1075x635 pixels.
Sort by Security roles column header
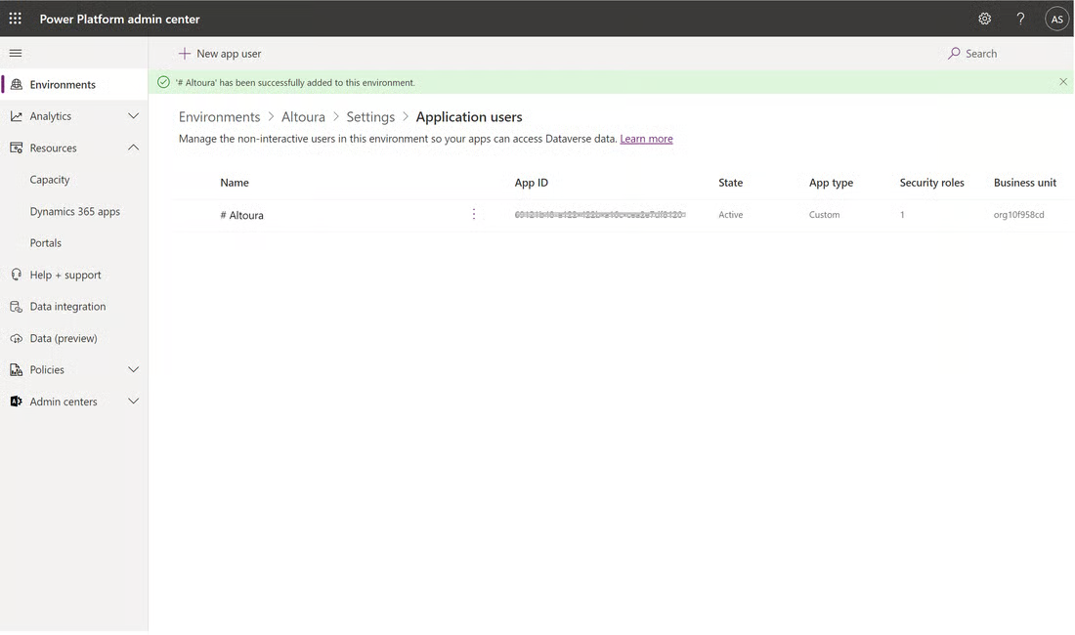[x=931, y=183]
